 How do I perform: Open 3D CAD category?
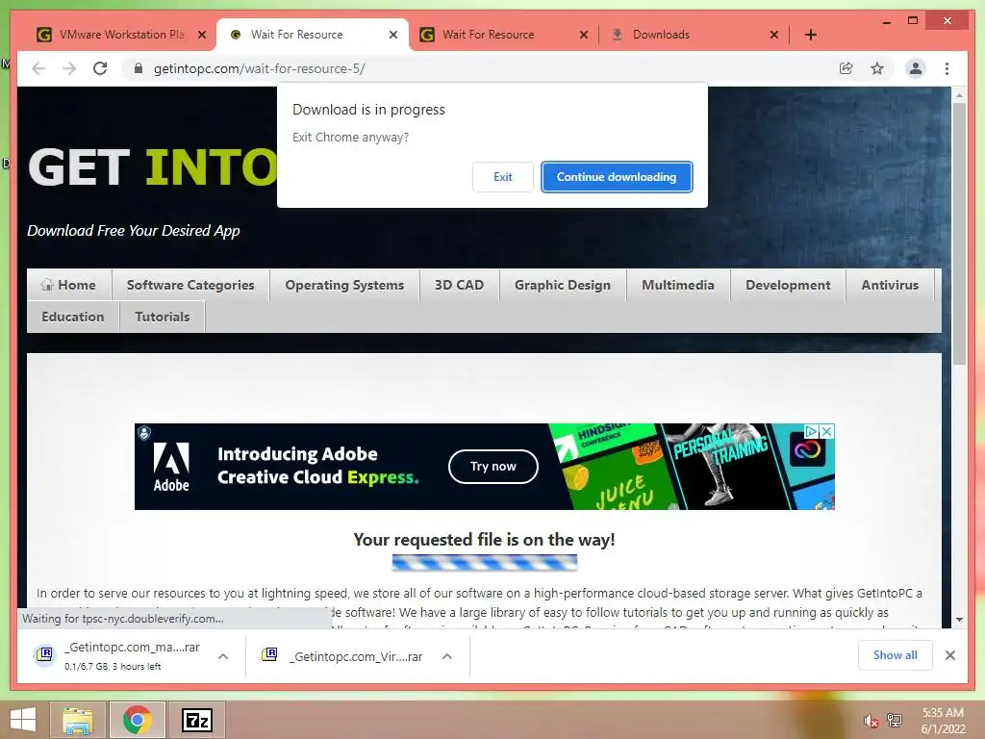point(459,285)
